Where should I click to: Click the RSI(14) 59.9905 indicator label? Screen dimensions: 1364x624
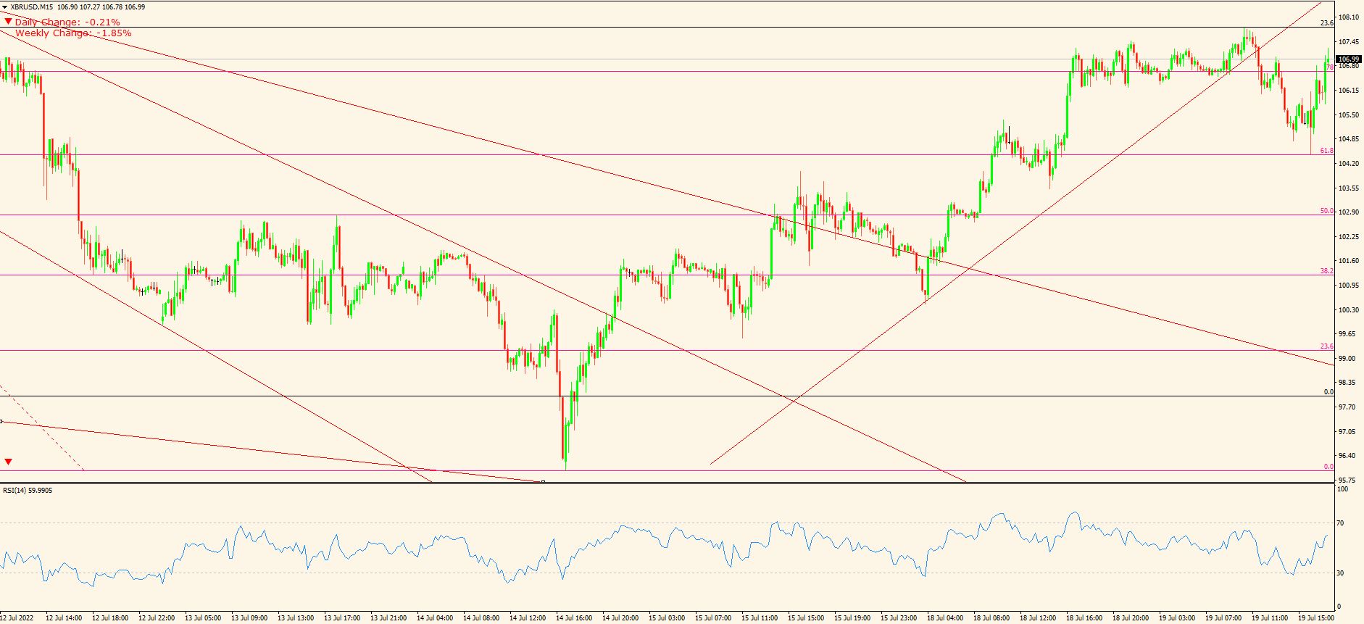coord(28,491)
